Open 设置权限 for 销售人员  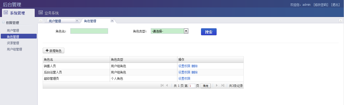click(x=184, y=66)
